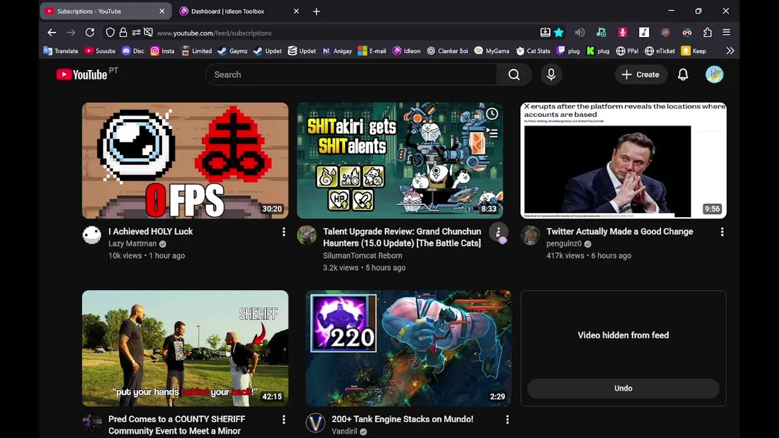Open the browser hamburger menu
Image resolution: width=779 pixels, height=438 pixels.
click(x=726, y=33)
